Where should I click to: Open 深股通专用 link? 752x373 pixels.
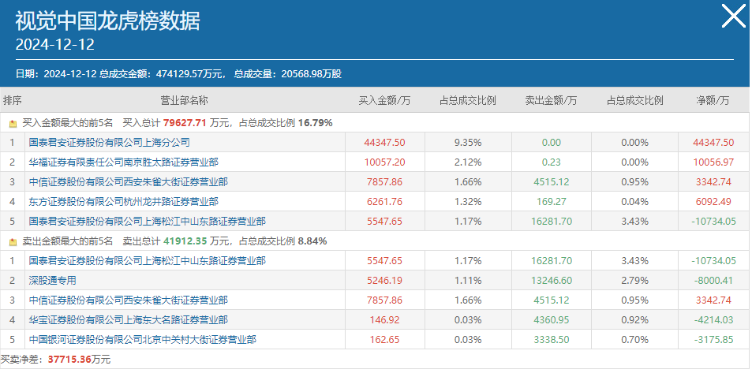pos(52,281)
